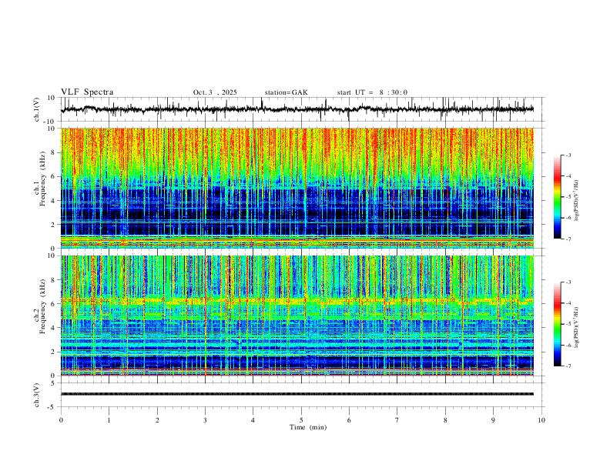
Task: Click time axis tick label "6"
Action: coord(349,420)
